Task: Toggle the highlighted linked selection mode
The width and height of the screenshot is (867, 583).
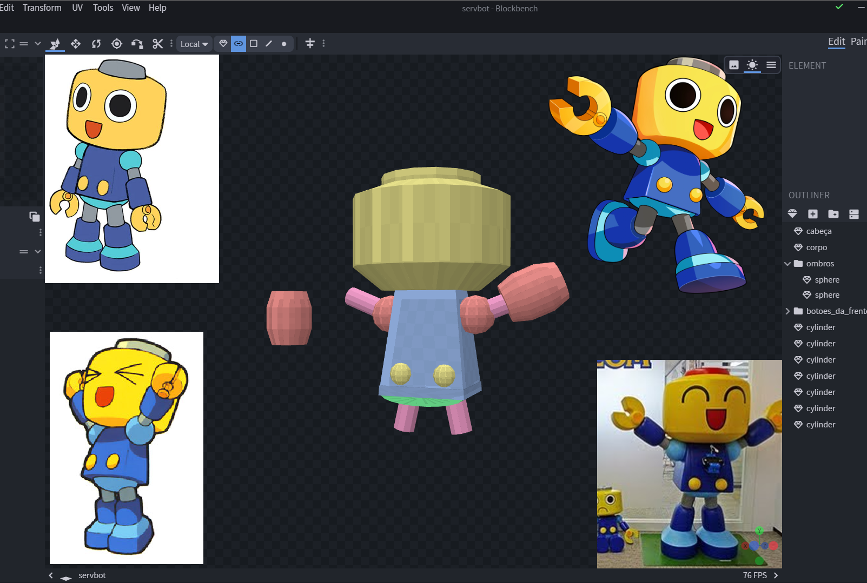Action: point(239,43)
